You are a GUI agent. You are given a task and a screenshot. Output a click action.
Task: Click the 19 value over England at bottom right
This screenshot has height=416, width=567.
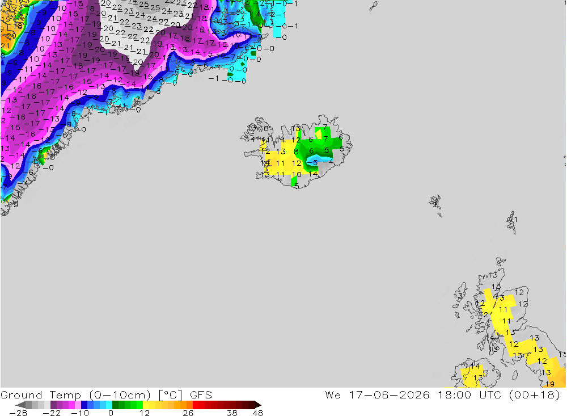pyautogui.click(x=549, y=384)
